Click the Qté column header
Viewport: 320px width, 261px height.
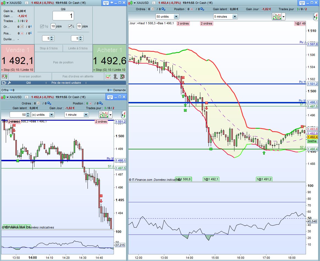point(28,83)
